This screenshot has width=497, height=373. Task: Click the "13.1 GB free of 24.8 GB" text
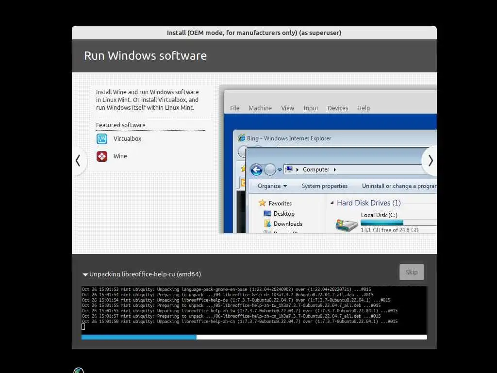389,230
